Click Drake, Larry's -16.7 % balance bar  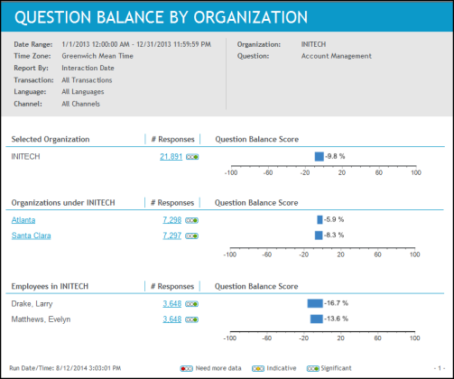(x=315, y=303)
